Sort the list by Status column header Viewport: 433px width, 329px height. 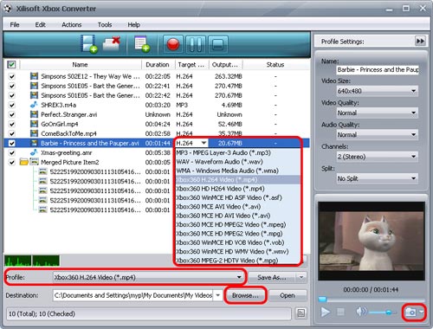coord(275,65)
